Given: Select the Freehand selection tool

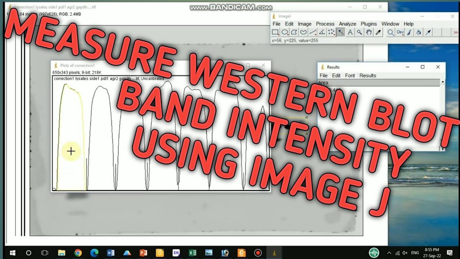Looking at the screenshot, I should 303,32.
